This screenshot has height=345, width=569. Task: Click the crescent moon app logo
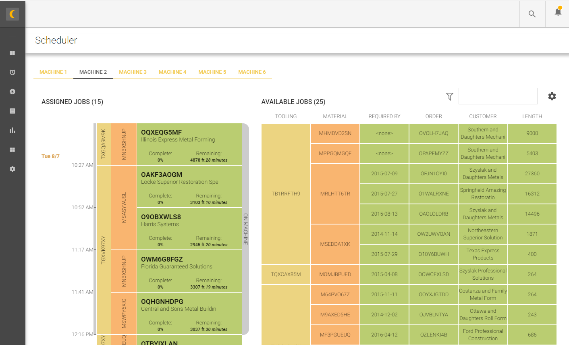(12, 14)
